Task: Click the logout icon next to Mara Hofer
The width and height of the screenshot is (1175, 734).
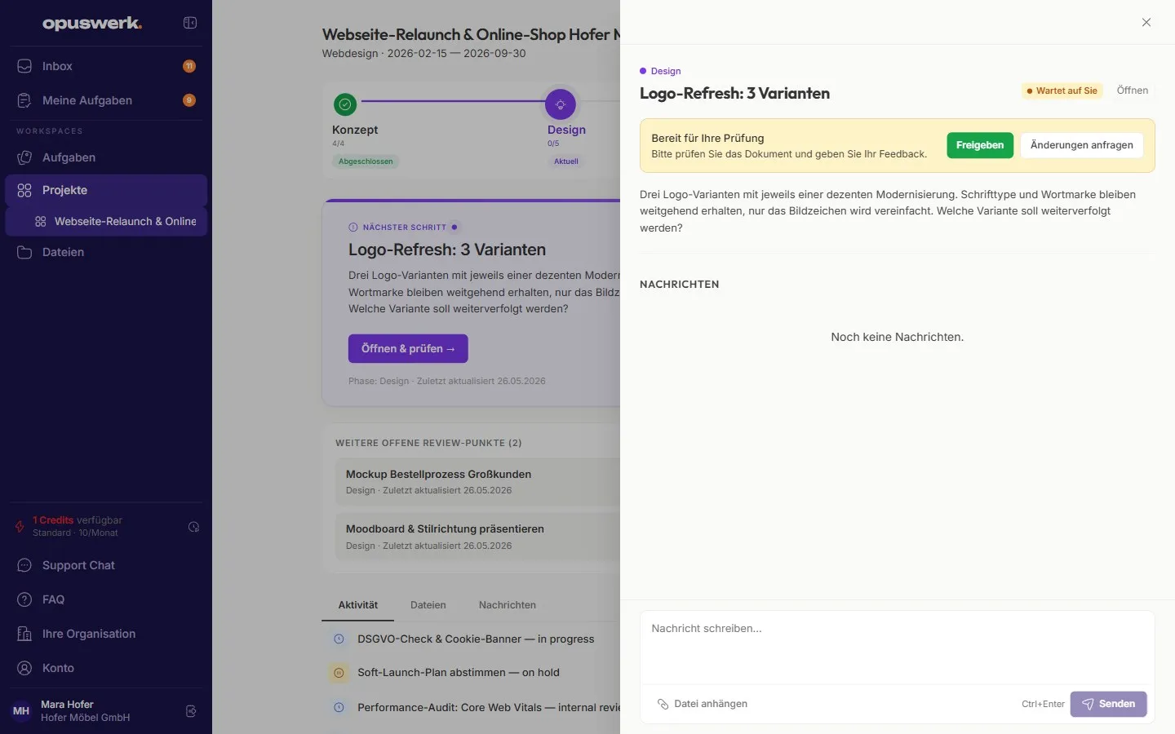Action: click(191, 711)
